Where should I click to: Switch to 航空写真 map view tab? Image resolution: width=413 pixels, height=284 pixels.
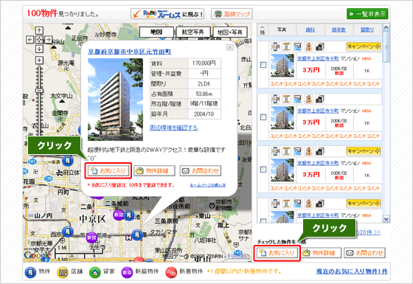(193, 32)
